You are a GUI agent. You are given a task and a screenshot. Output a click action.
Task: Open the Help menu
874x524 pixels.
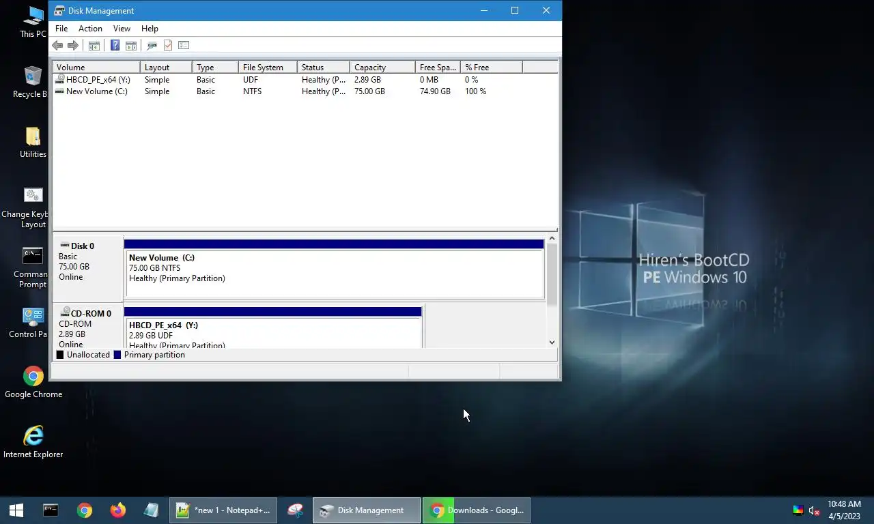pyautogui.click(x=150, y=29)
